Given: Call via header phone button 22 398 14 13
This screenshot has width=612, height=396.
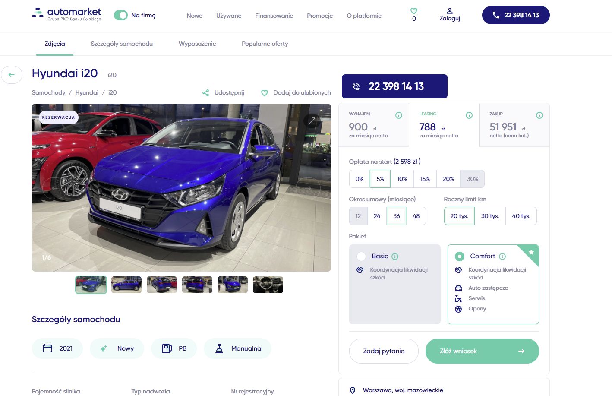Looking at the screenshot, I should coord(516,15).
